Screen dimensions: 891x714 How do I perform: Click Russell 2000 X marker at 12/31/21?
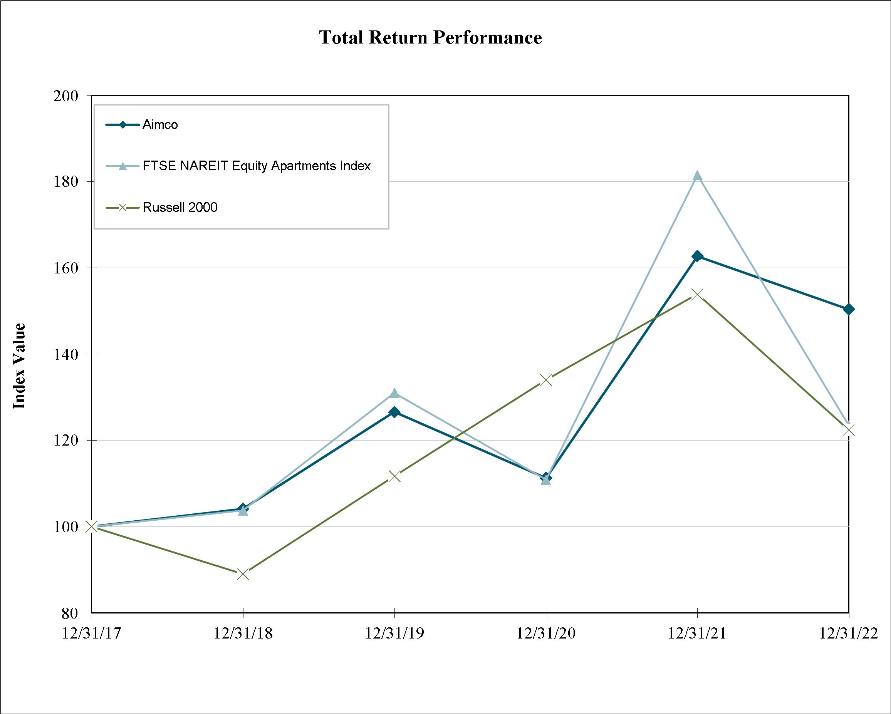click(697, 295)
